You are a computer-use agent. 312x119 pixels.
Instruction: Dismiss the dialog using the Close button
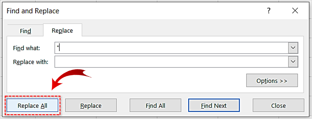[278, 105]
